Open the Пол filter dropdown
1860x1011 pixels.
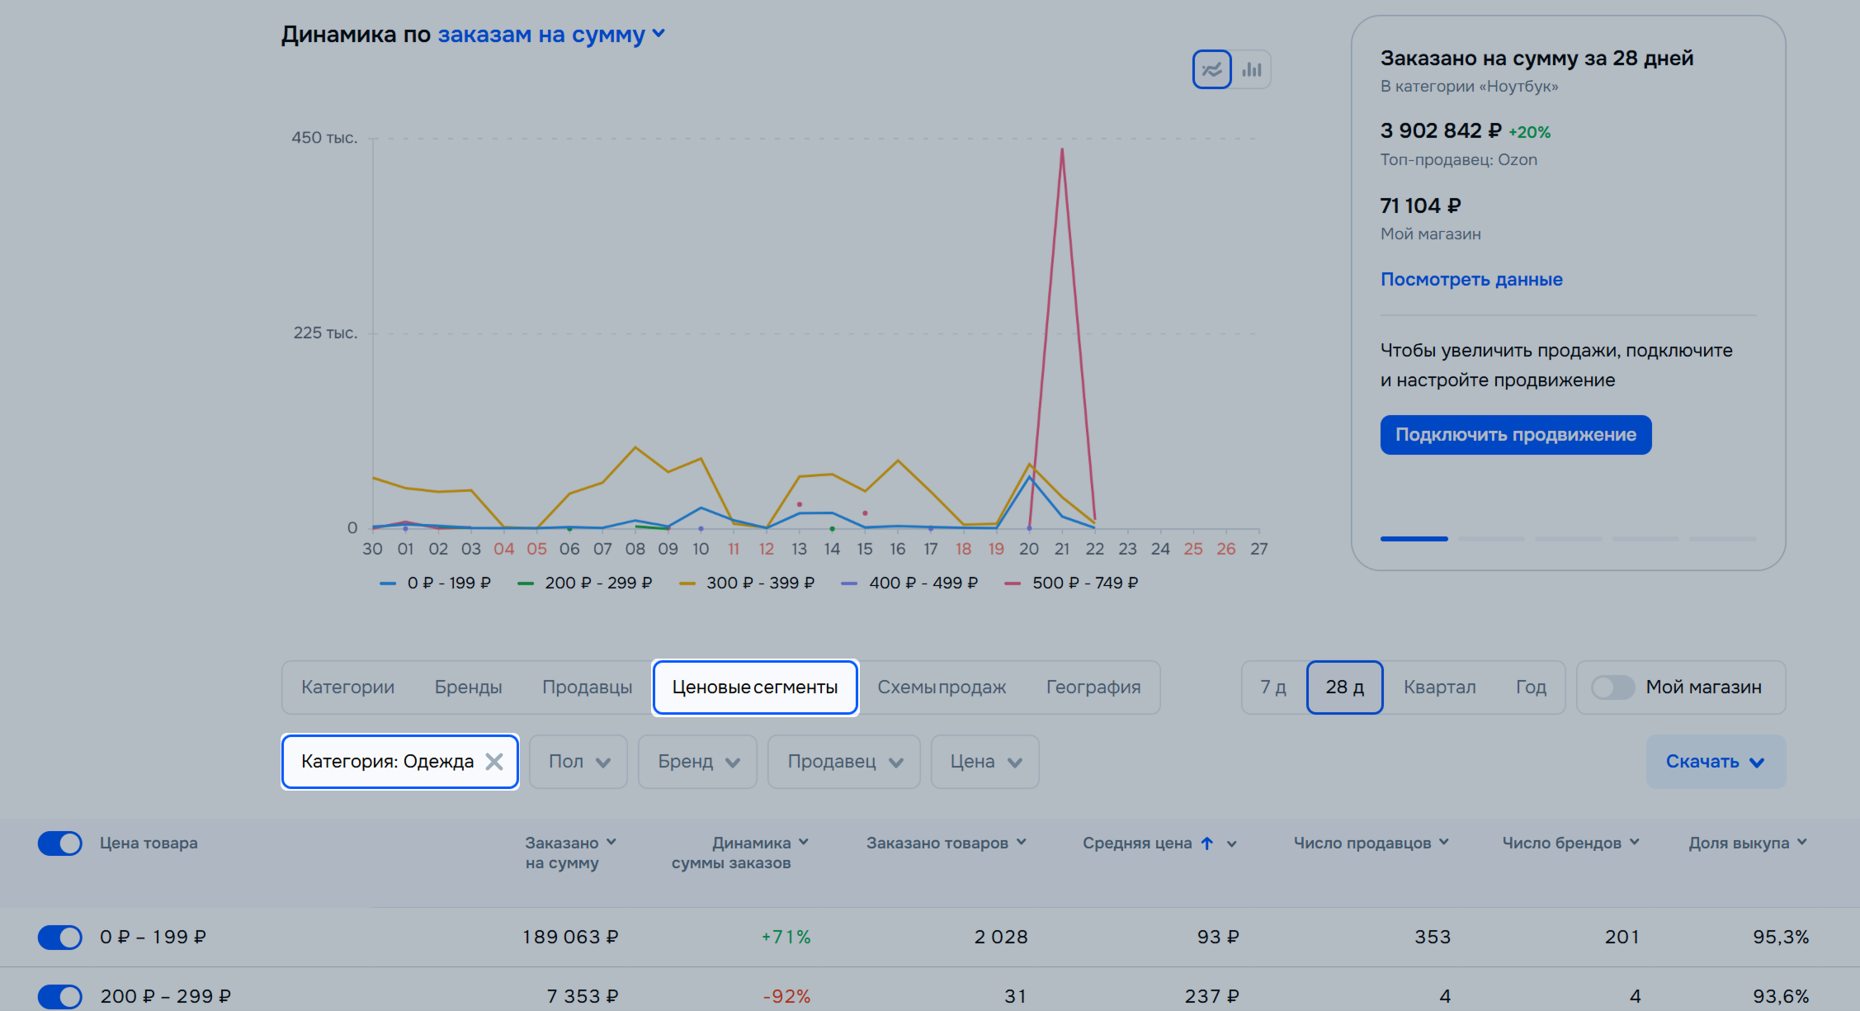tap(578, 762)
